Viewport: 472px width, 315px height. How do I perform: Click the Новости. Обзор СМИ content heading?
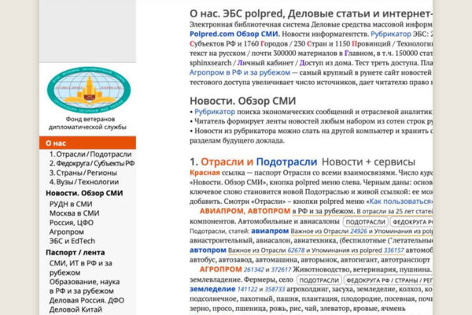pyautogui.click(x=242, y=101)
